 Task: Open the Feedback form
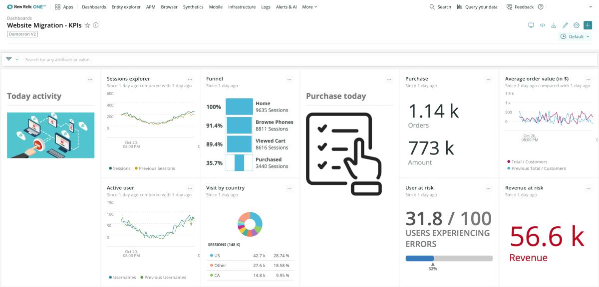(x=520, y=7)
